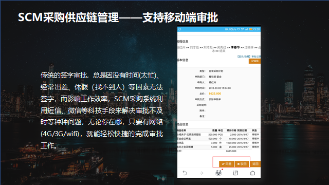Select approver 李春华 in workflow chain
The width and height of the screenshot is (329, 185).
pos(235,47)
